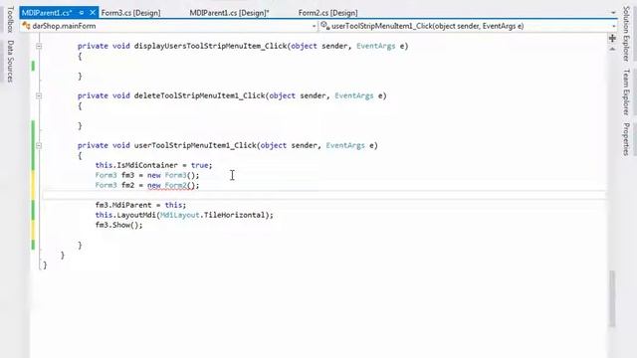Switch to the MDIParent1.cs code tab
637x358 pixels.
[47, 13]
